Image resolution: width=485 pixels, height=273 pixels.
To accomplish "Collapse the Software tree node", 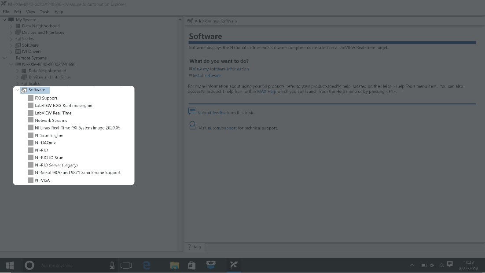I will tap(18, 90).
